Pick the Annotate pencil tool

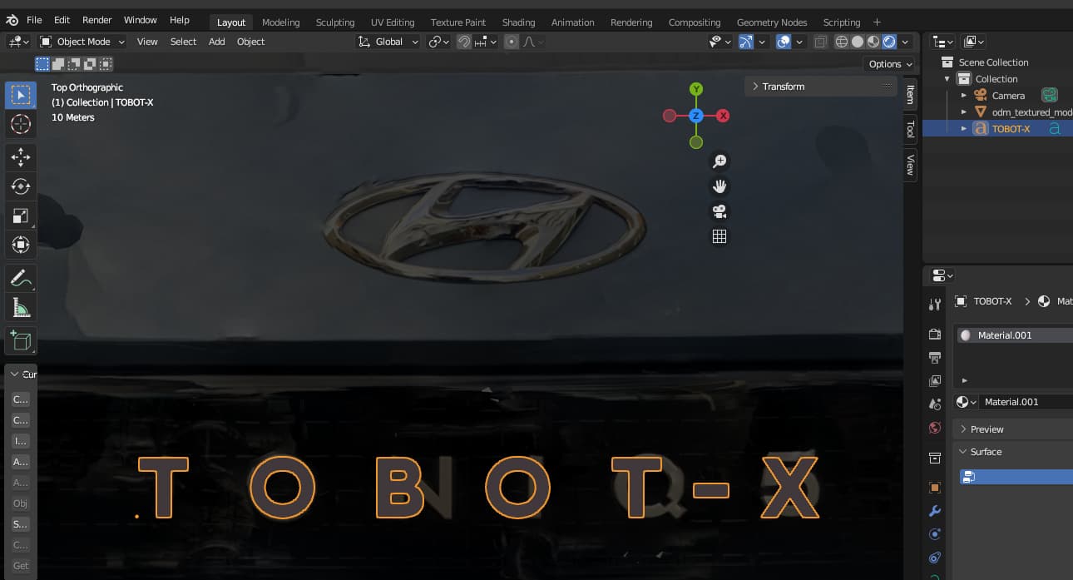(21, 278)
